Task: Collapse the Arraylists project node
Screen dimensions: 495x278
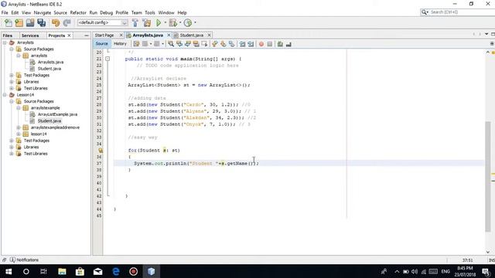Action: pyautogui.click(x=5, y=42)
